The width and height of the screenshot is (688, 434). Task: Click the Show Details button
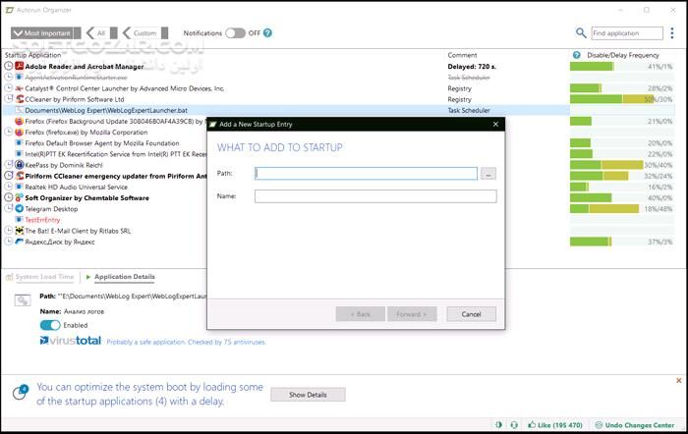[x=307, y=395]
